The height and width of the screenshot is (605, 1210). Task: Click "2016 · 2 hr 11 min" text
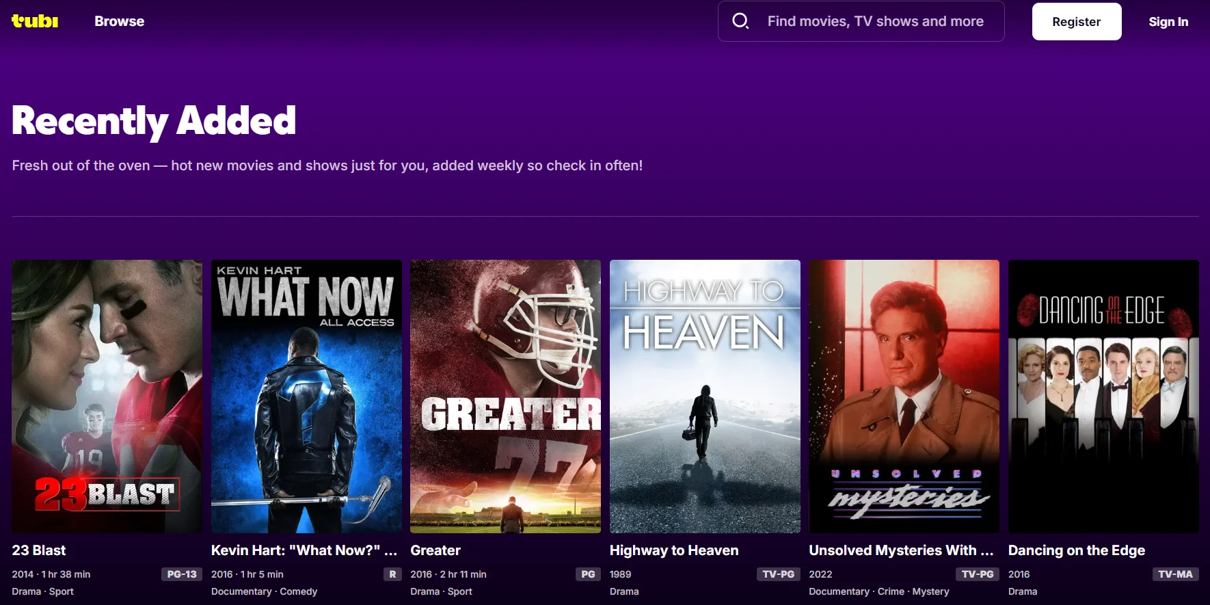(x=448, y=574)
